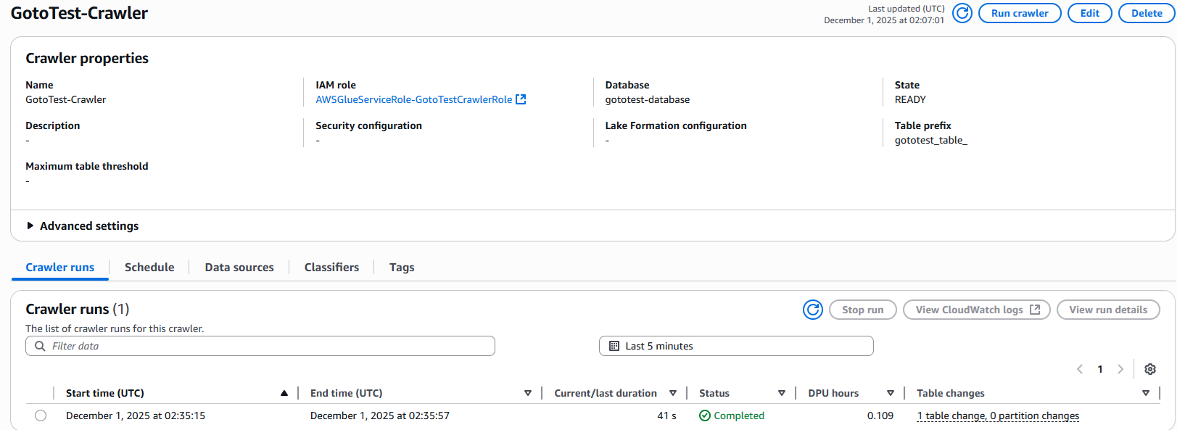Viewport: 1177px width, 430px height.
Task: View 1 table change, 0 partition changes
Action: (997, 415)
